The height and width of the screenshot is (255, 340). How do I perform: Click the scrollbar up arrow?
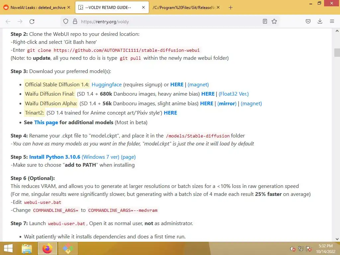coord(337,31)
